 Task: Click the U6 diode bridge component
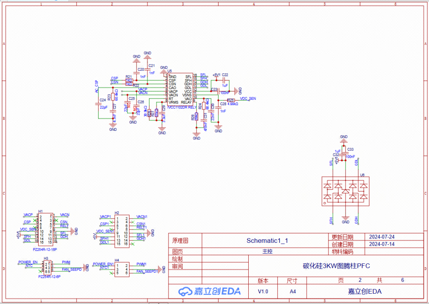346,191
